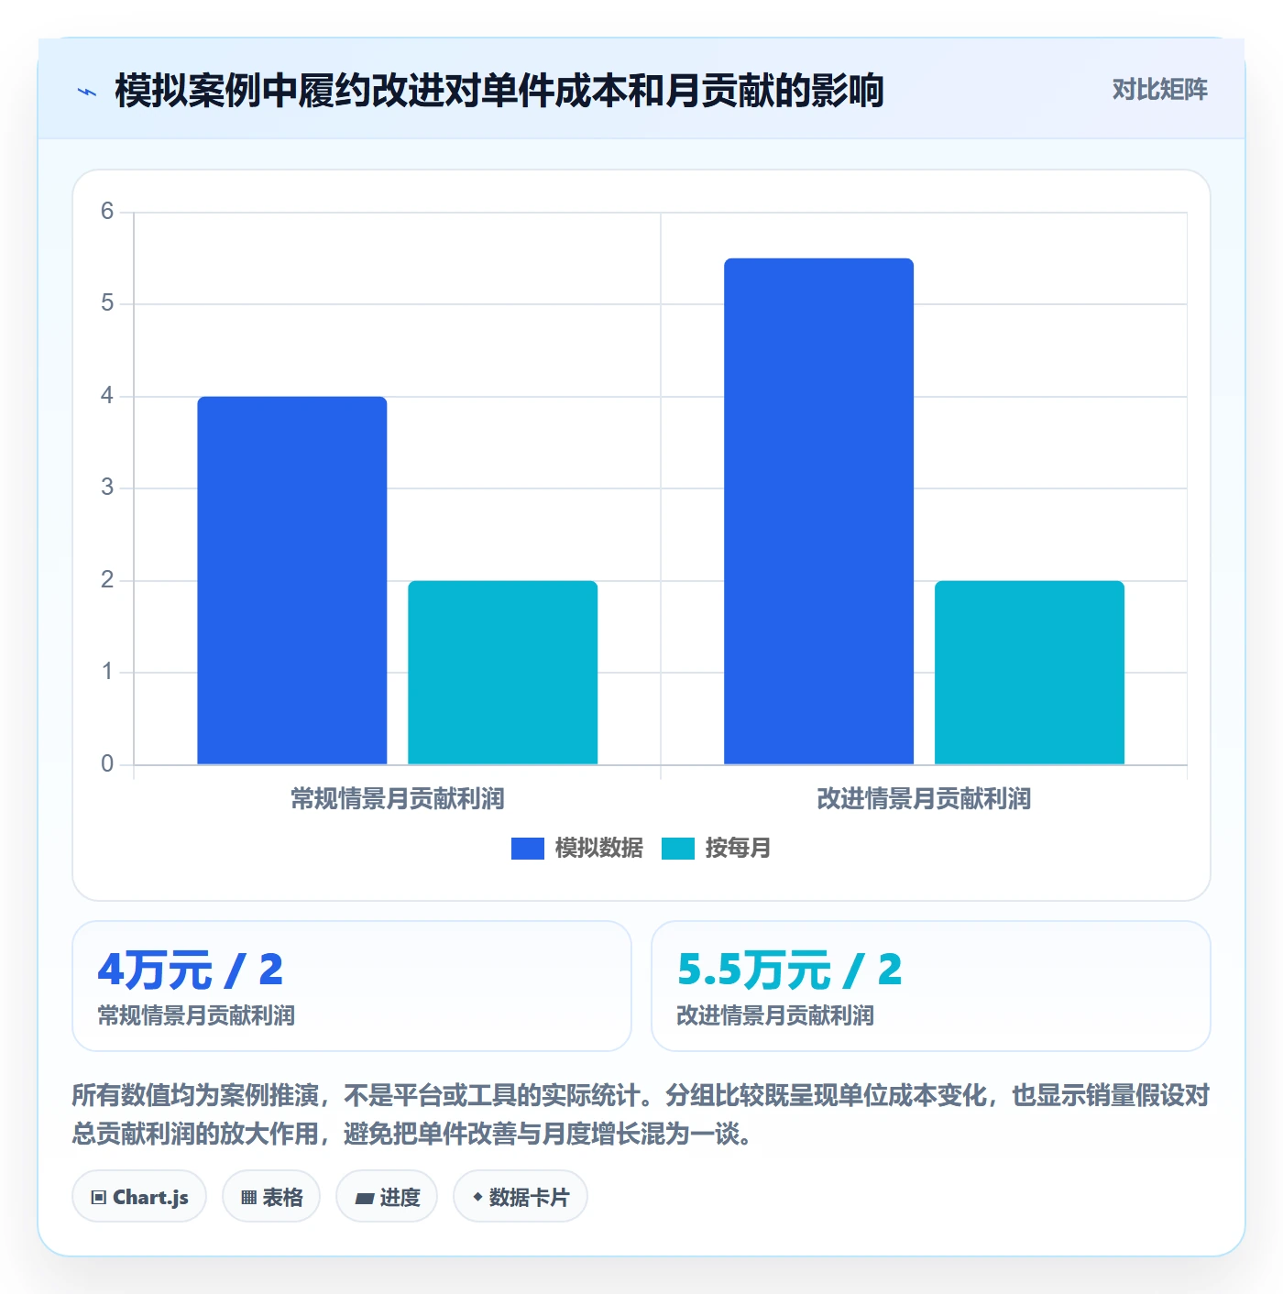Click the diamond icon in 数据卡片 tag
The height and width of the screenshot is (1294, 1283).
pyautogui.click(x=477, y=1197)
